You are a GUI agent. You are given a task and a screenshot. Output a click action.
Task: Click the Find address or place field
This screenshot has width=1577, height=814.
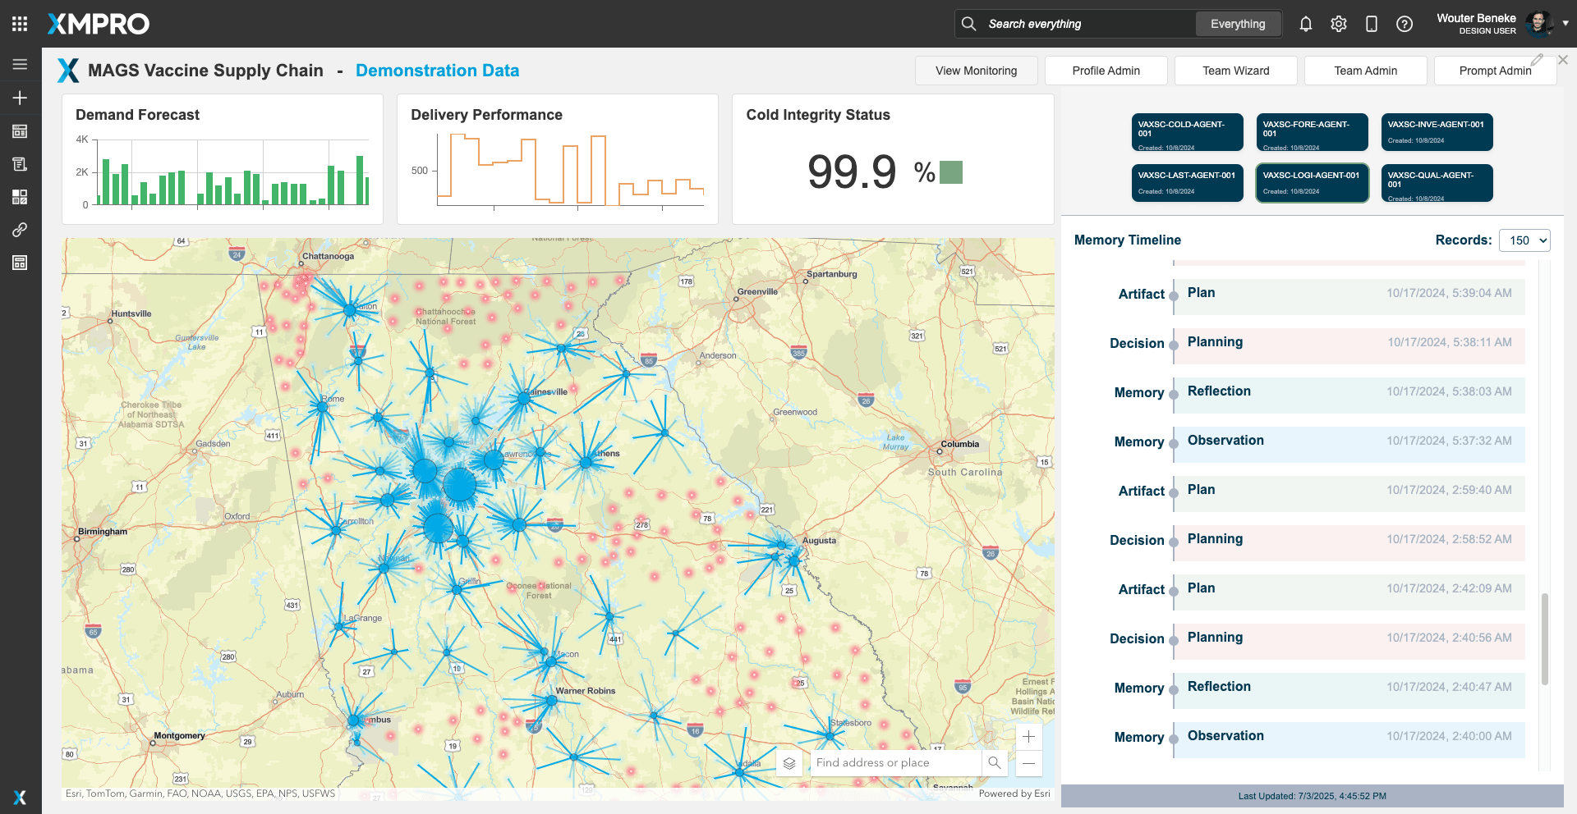(x=895, y=763)
